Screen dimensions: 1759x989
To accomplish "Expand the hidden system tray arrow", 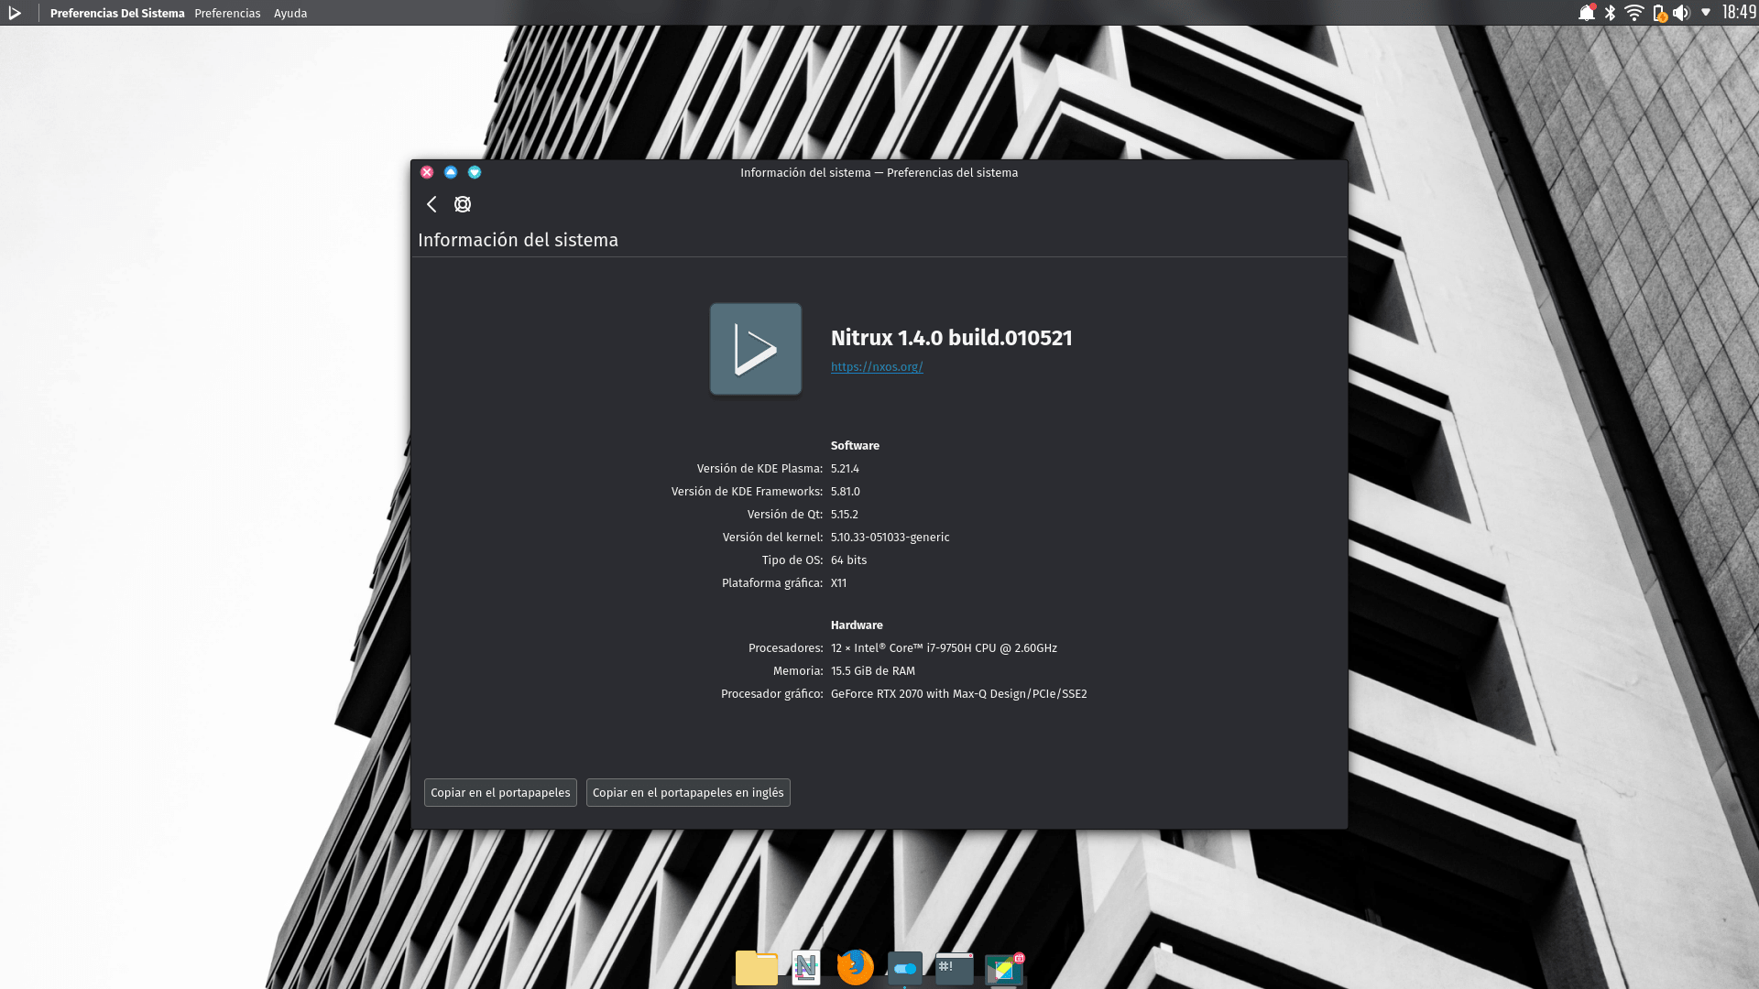I will pyautogui.click(x=1706, y=13).
